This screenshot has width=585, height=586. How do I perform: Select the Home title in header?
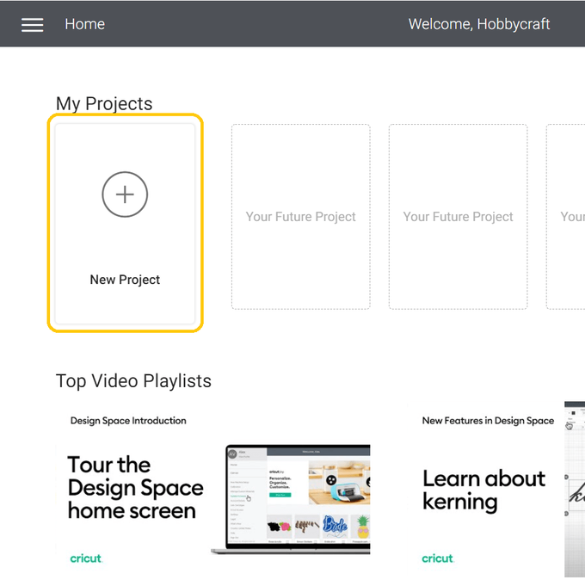(x=84, y=24)
